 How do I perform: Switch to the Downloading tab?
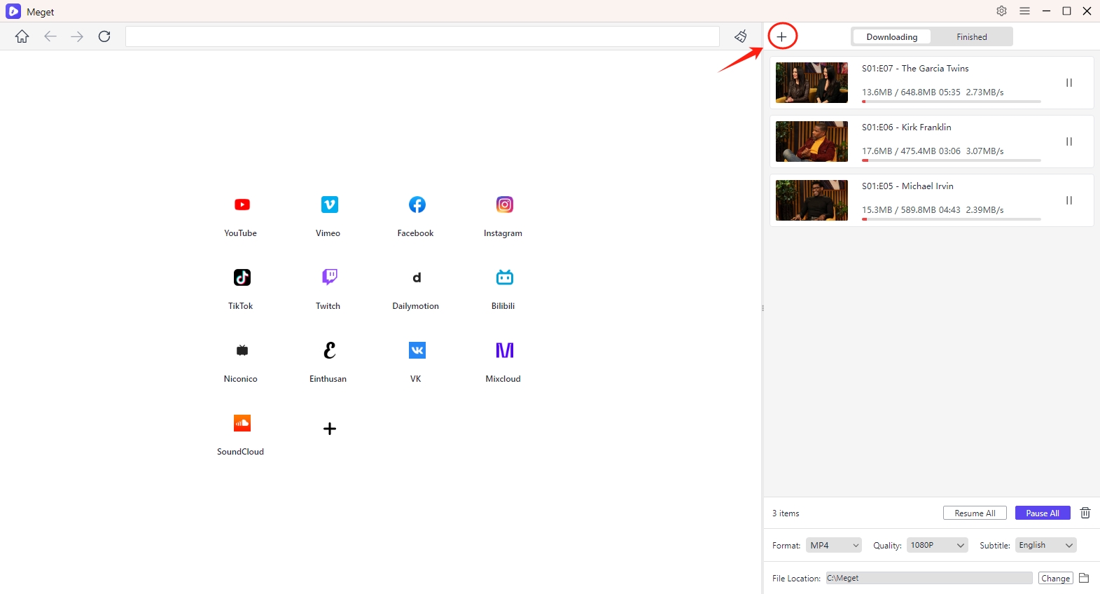click(x=891, y=37)
